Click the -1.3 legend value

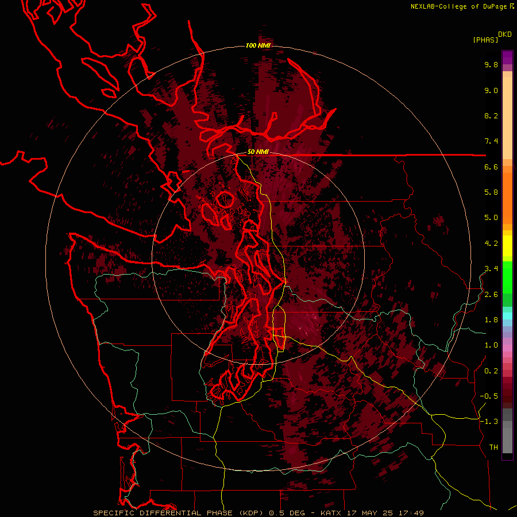coord(489,422)
